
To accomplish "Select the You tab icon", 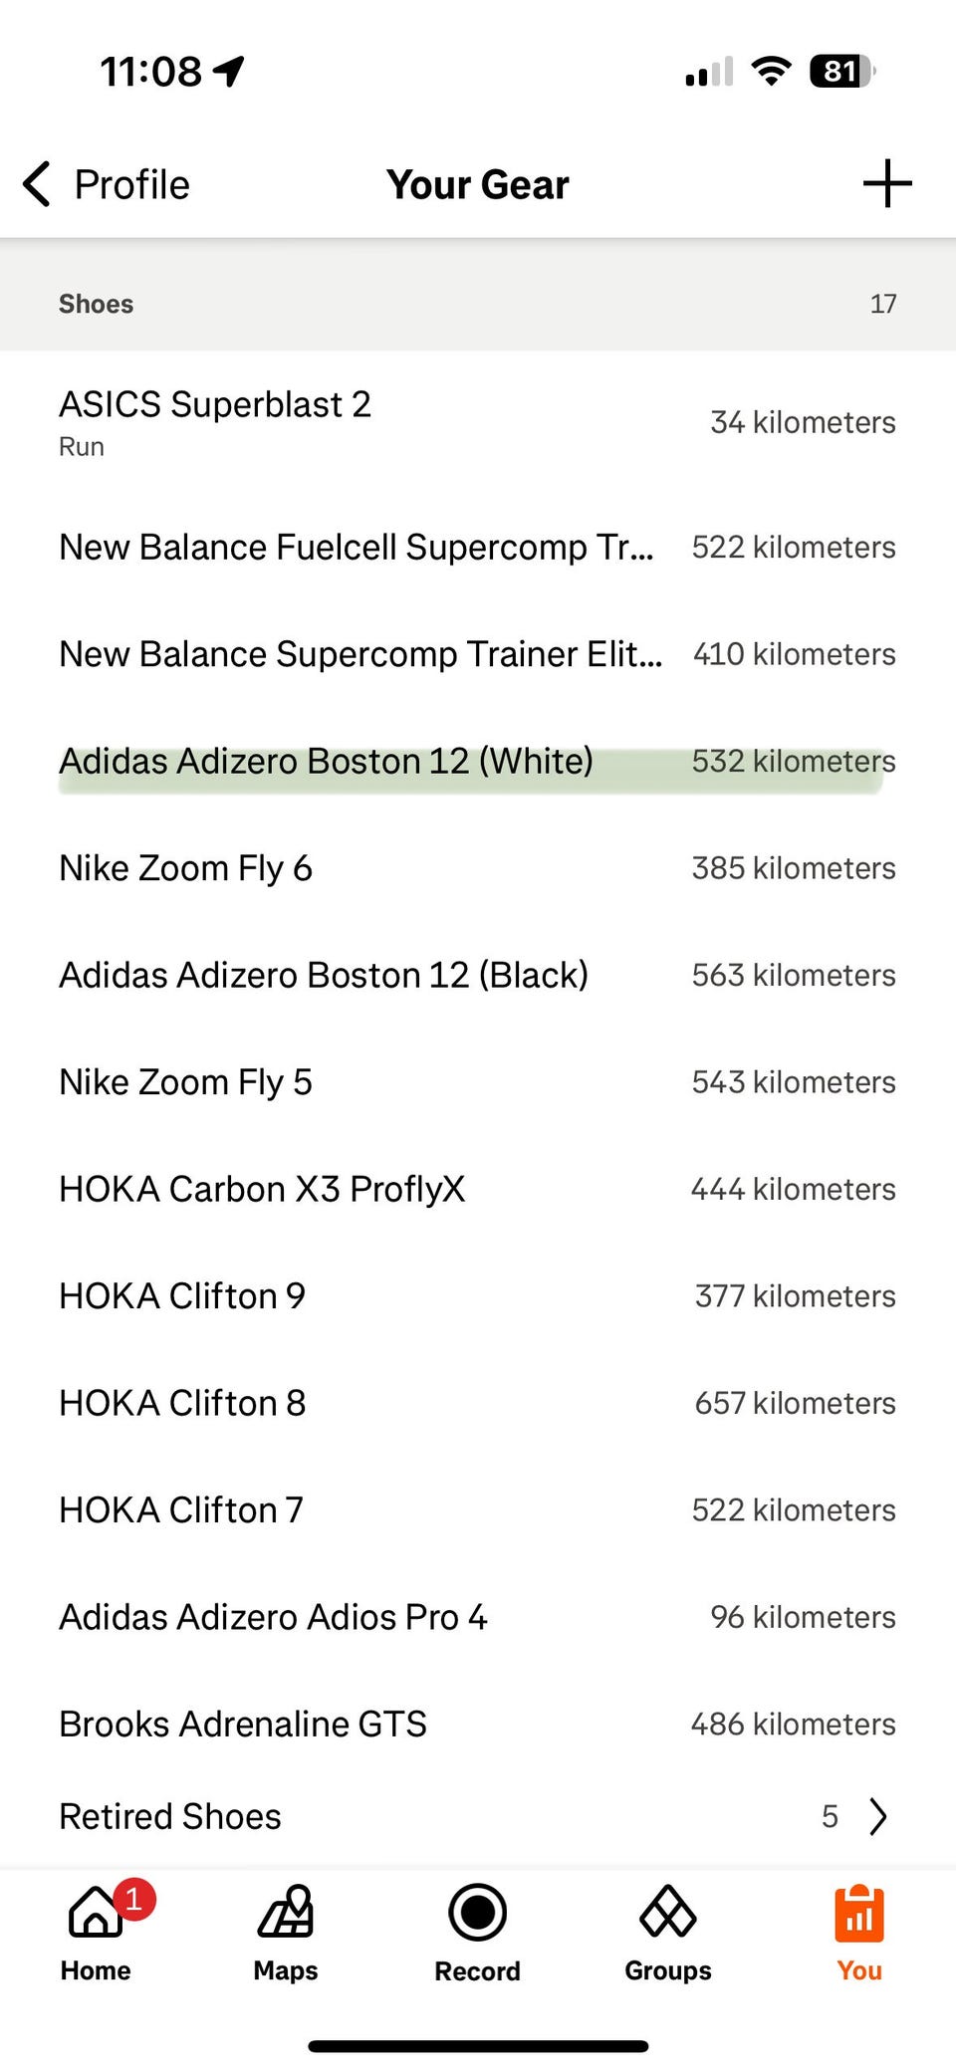I will (x=858, y=1915).
